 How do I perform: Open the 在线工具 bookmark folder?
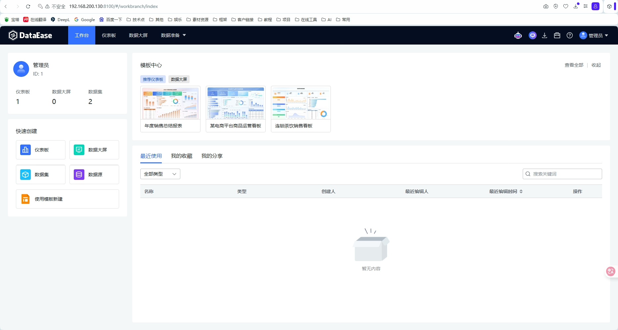tap(306, 20)
